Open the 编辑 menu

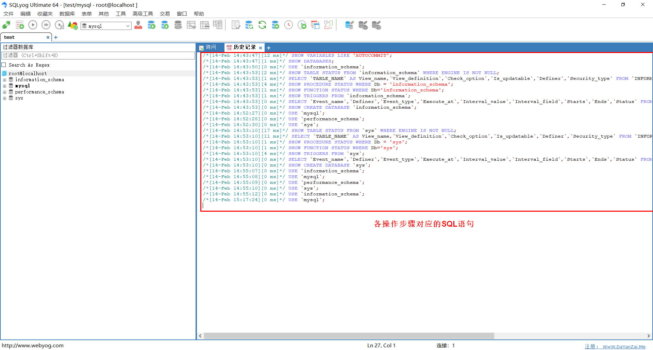[x=26, y=14]
